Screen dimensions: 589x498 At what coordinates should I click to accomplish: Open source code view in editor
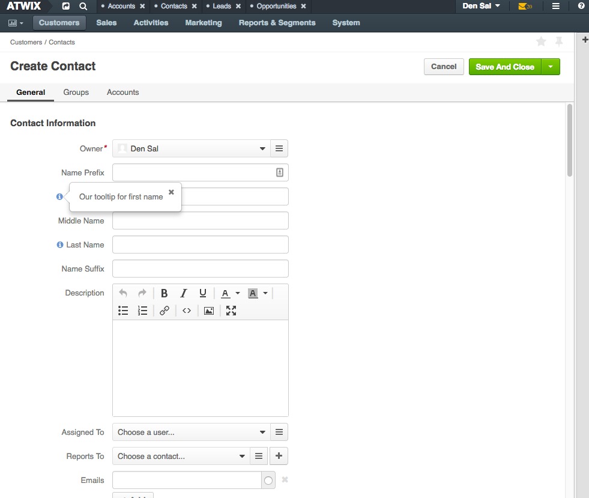pos(187,311)
